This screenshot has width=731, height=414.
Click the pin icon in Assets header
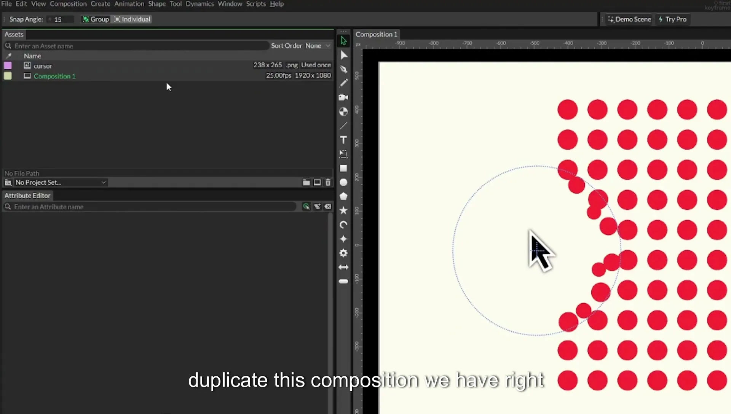(9, 56)
